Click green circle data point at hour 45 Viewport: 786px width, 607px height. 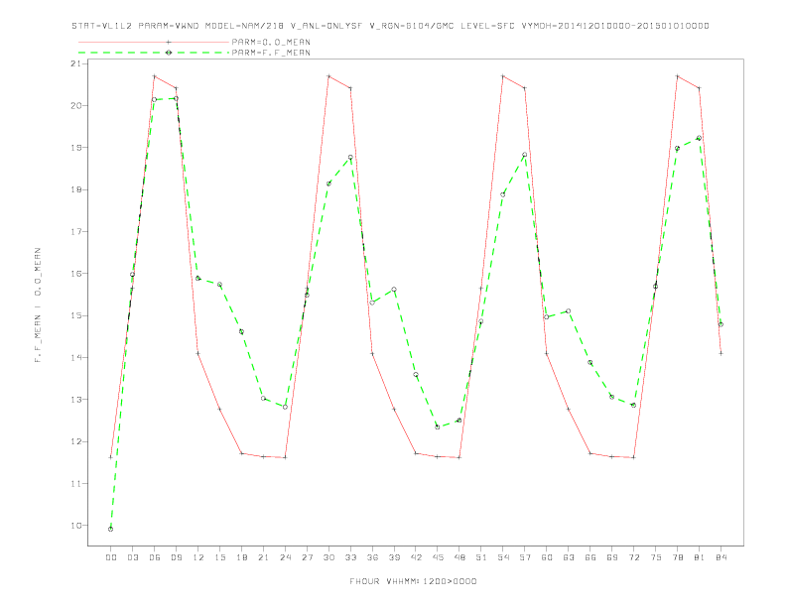[x=438, y=427]
